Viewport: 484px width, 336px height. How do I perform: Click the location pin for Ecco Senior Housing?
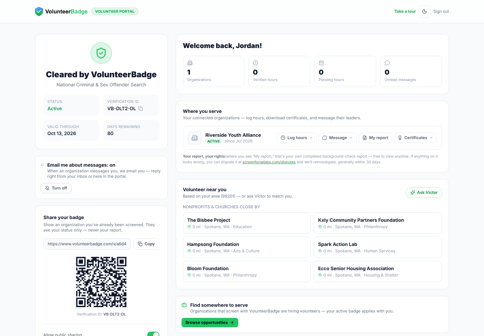tap(320, 275)
